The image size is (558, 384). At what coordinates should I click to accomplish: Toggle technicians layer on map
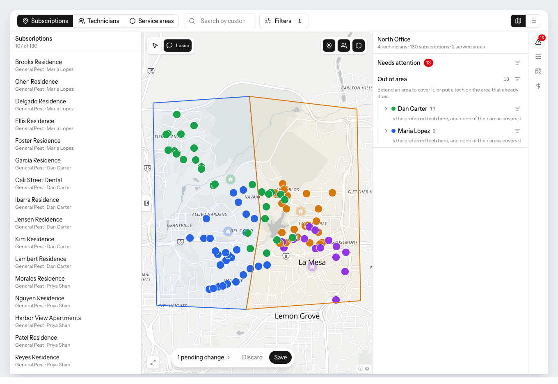coord(344,46)
